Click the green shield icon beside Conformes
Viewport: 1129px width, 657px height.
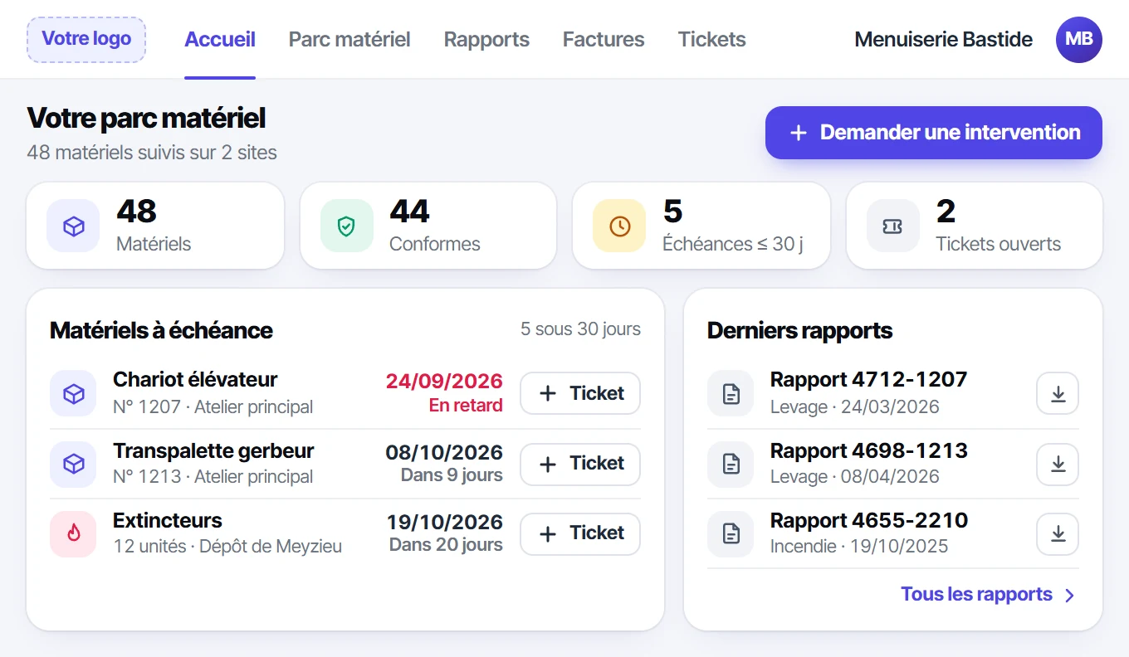[x=346, y=226]
